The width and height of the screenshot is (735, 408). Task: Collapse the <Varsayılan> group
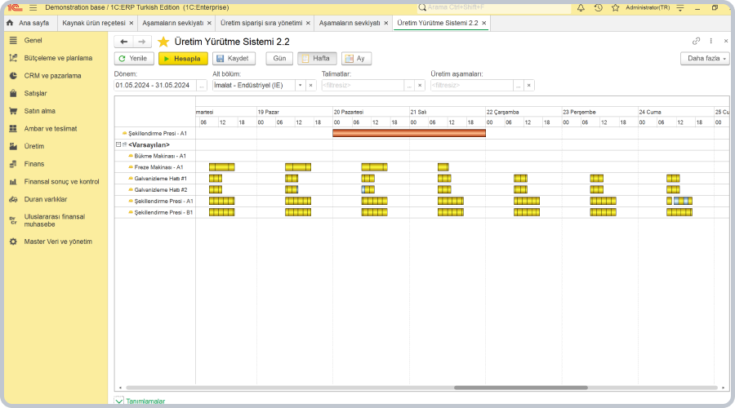[x=118, y=144]
